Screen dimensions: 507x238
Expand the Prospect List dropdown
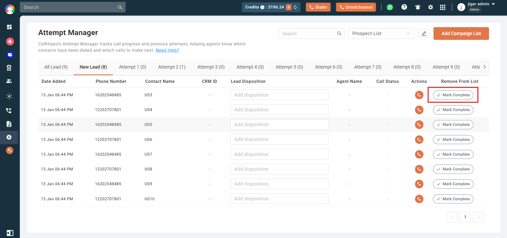(381, 34)
